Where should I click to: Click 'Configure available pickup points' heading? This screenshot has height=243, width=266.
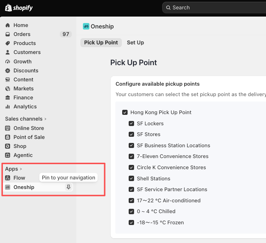(x=158, y=84)
